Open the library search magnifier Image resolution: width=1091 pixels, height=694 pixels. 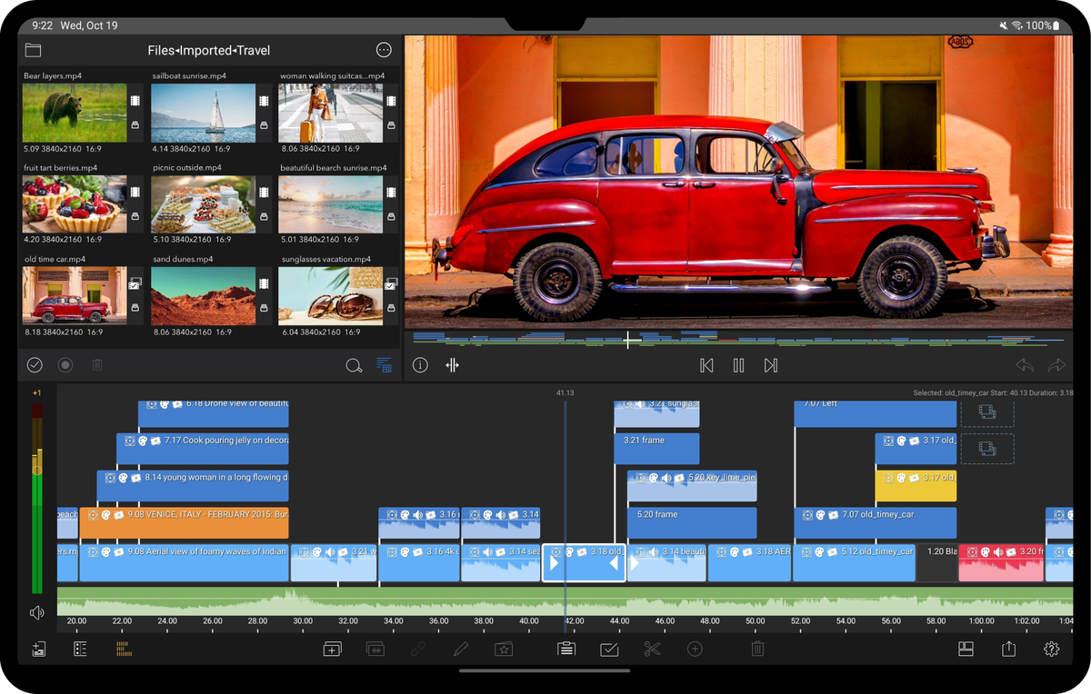pos(354,365)
